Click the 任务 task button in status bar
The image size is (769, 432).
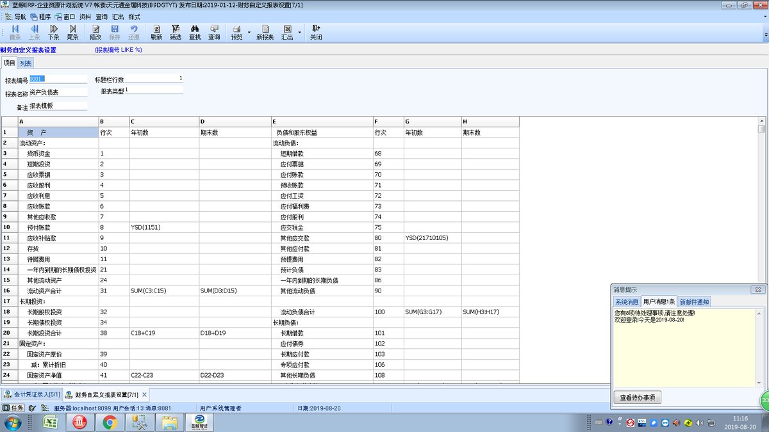[x=13, y=408]
